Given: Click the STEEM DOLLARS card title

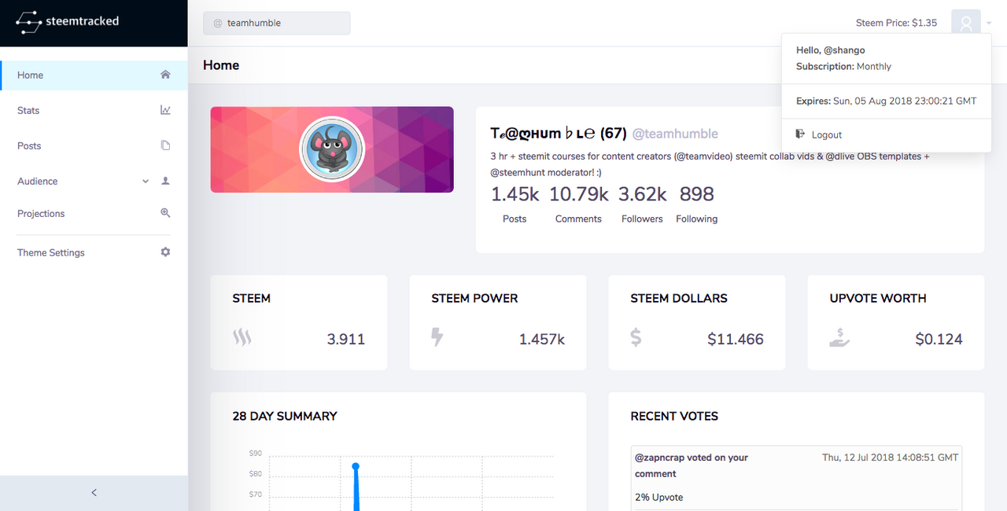Looking at the screenshot, I should (x=679, y=299).
